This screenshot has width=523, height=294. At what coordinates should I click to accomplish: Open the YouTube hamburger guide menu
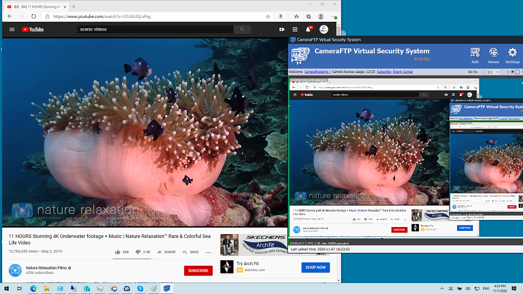click(x=12, y=29)
